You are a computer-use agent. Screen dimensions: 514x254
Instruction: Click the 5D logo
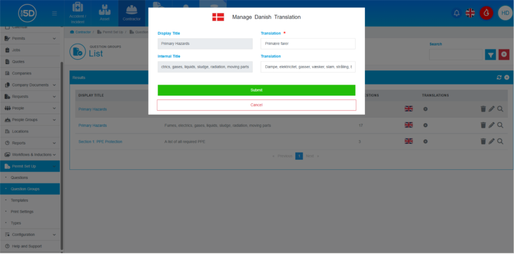click(27, 14)
